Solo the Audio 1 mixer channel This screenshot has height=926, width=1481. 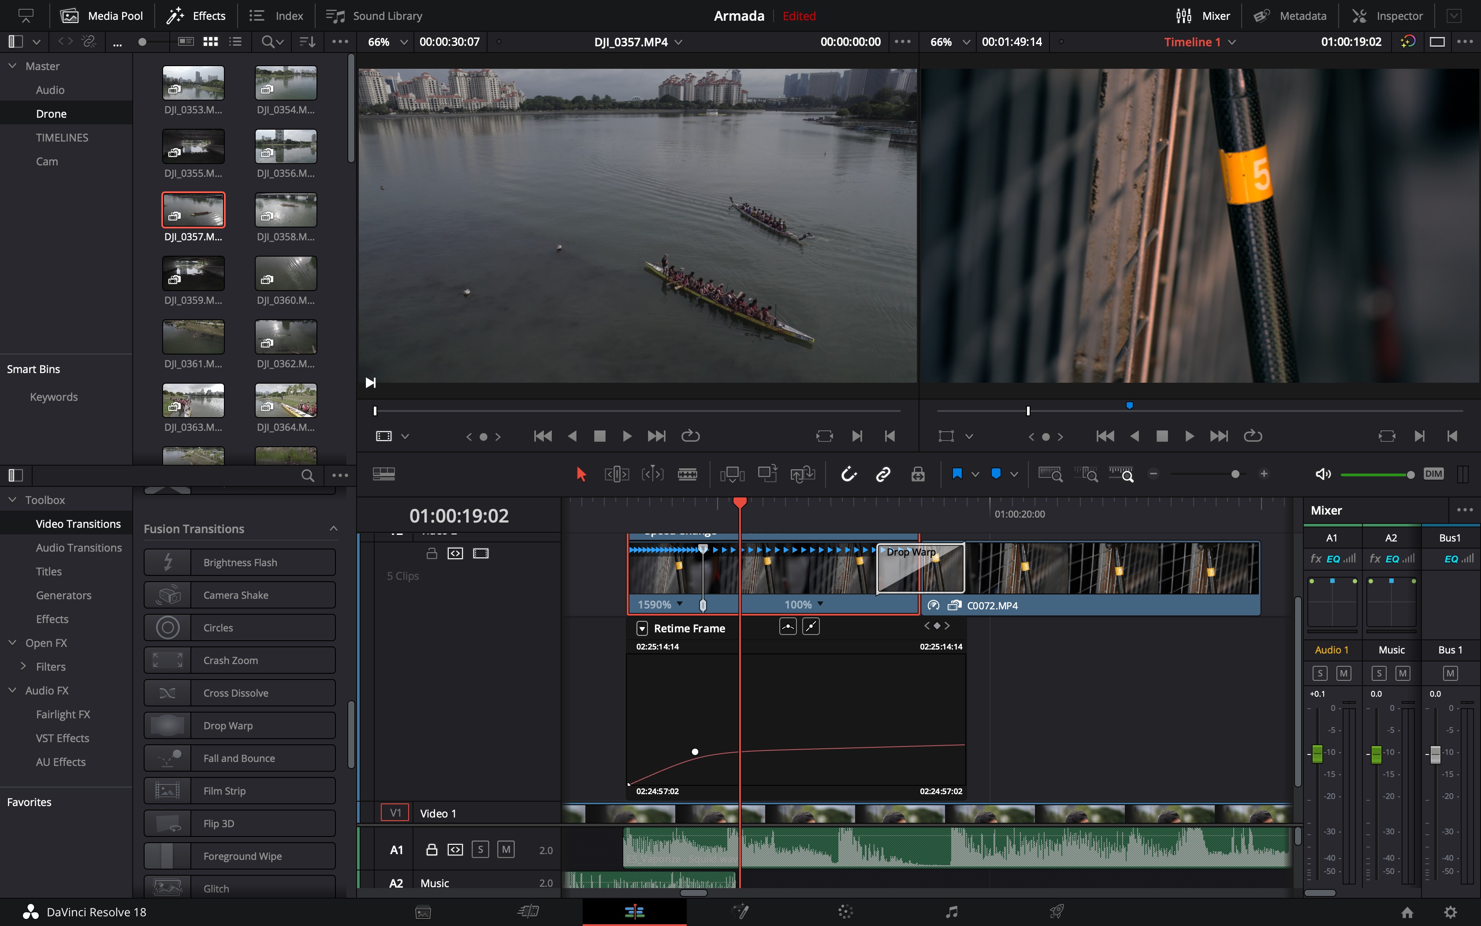[x=1319, y=674]
